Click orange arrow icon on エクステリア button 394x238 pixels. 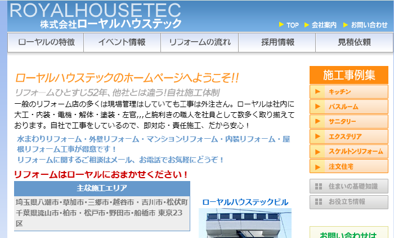click(317, 136)
